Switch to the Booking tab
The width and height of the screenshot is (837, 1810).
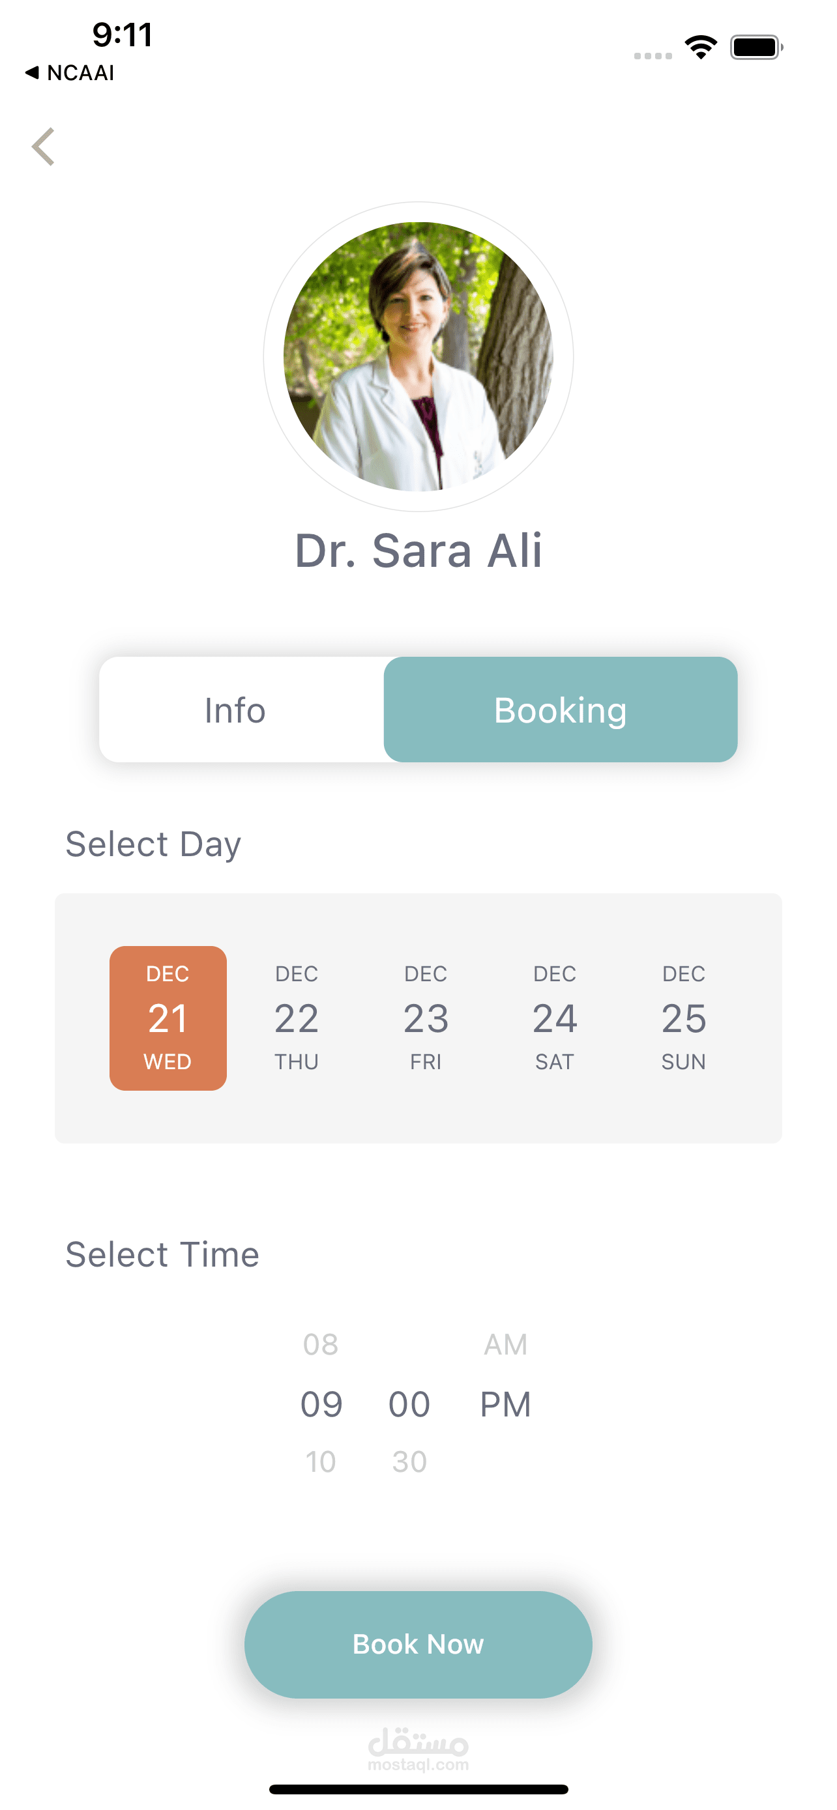[x=560, y=710]
